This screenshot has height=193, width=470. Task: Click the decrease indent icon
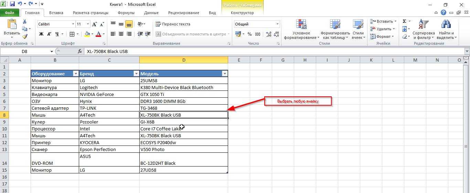click(140, 34)
